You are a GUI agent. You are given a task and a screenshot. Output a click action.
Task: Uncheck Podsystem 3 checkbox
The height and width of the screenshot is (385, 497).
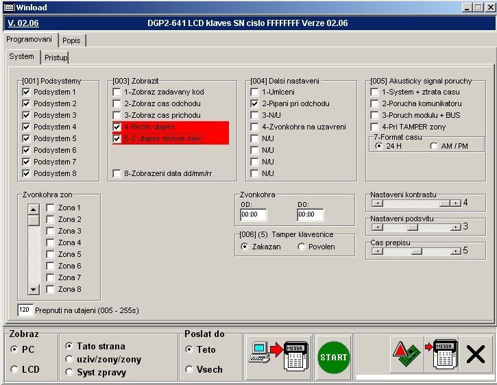tap(26, 115)
